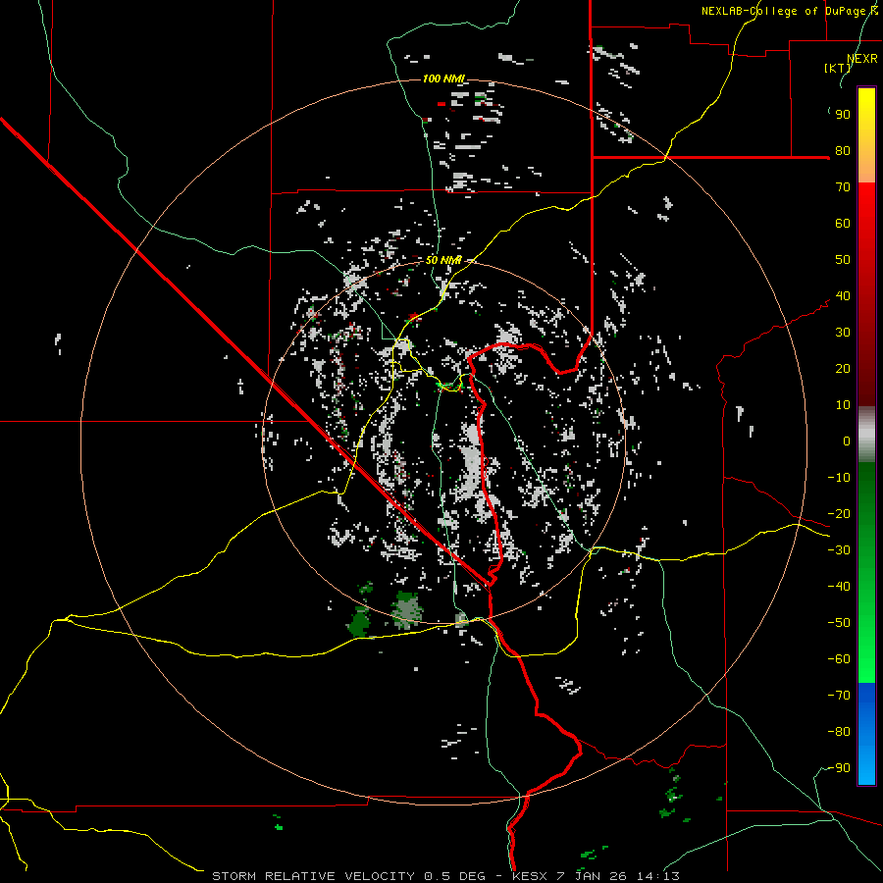Click the 14:13 timestamp in bottom caption

pyautogui.click(x=657, y=876)
